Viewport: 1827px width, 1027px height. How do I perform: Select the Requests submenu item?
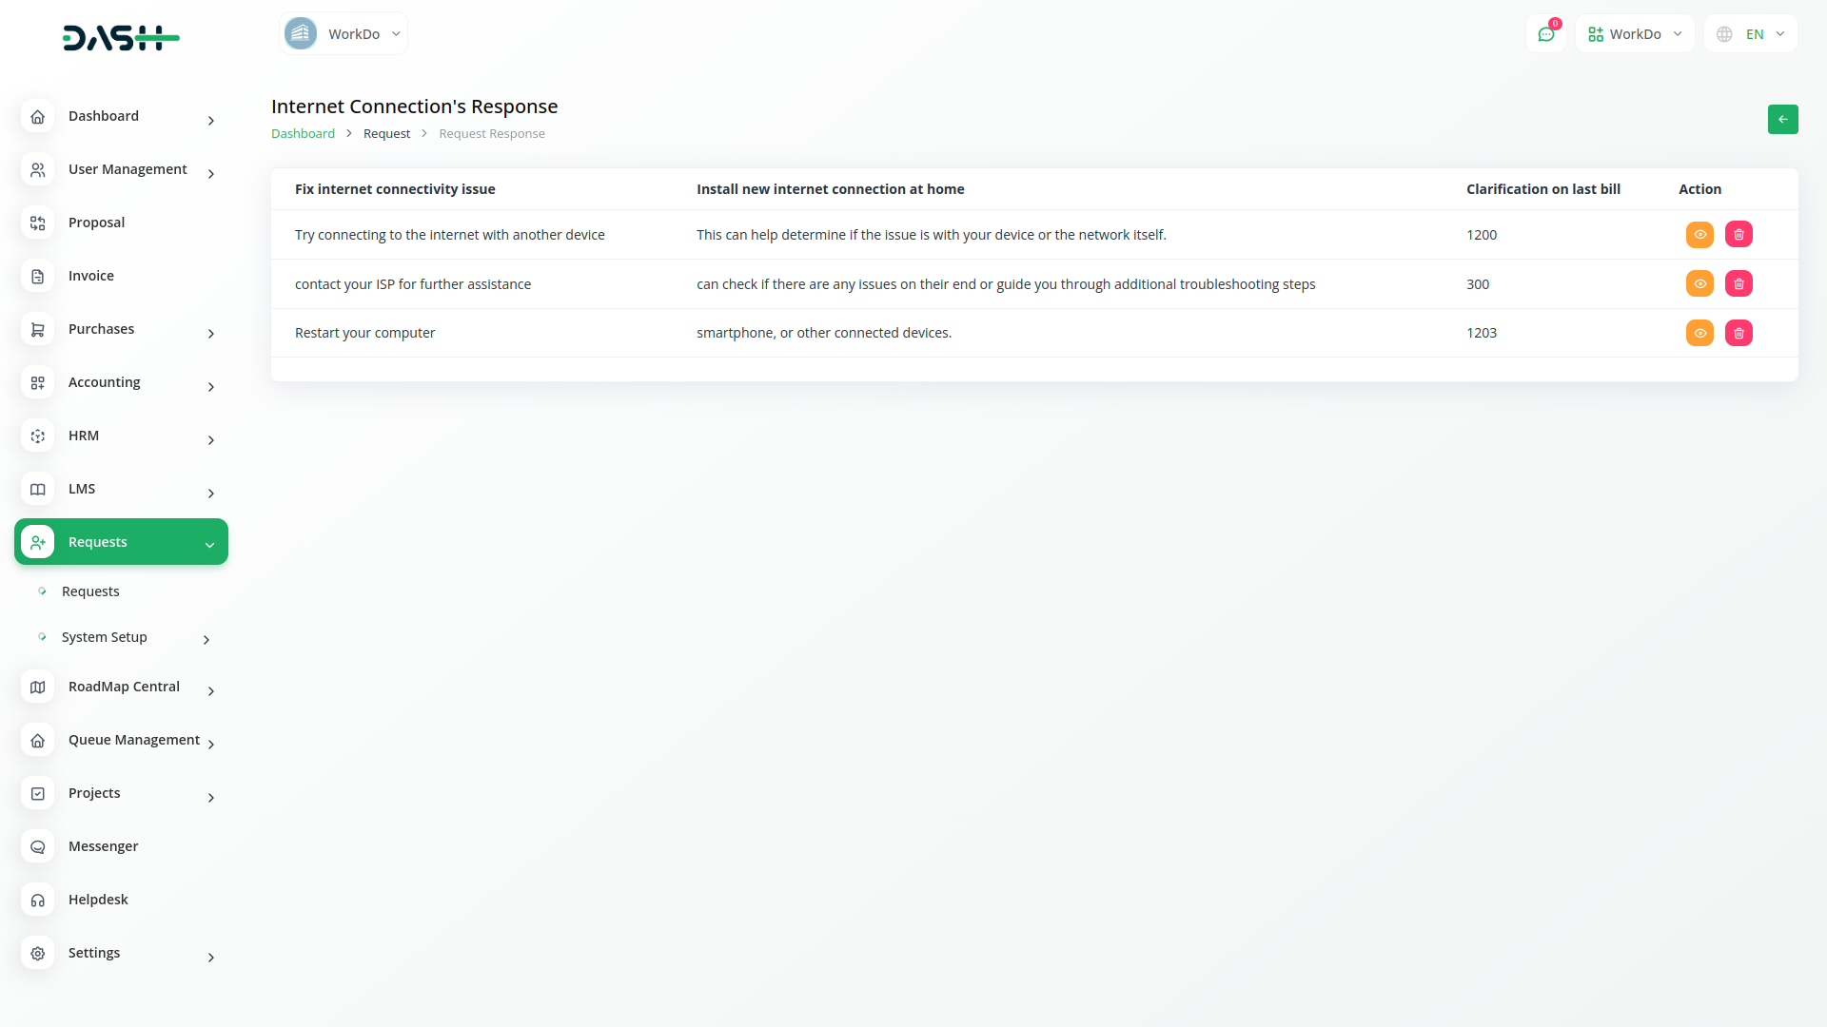pos(90,591)
